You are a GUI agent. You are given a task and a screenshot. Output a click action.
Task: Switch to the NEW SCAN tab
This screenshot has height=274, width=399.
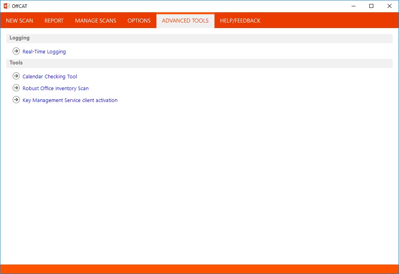pyautogui.click(x=19, y=21)
